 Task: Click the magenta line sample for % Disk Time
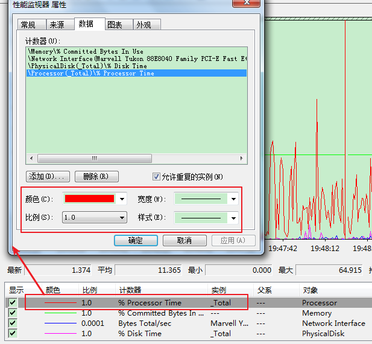[60, 334]
